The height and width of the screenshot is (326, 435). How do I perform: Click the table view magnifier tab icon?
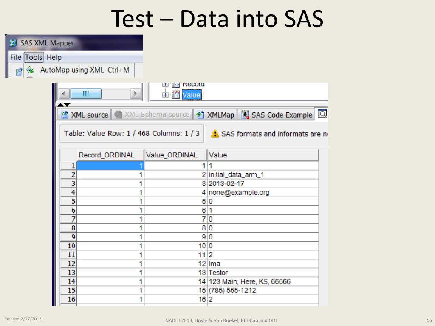(x=322, y=114)
